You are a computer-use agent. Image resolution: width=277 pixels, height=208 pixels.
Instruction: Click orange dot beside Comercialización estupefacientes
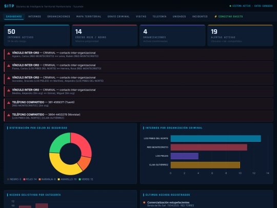[144, 202]
